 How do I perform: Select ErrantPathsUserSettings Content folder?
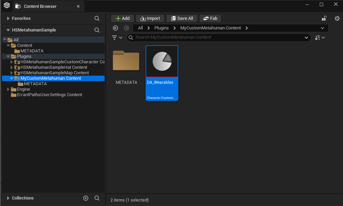50,95
